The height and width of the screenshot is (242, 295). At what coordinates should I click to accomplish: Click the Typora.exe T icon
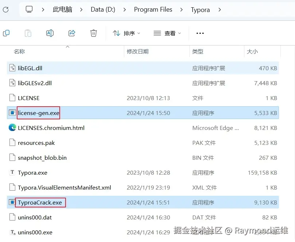[x=12, y=172]
